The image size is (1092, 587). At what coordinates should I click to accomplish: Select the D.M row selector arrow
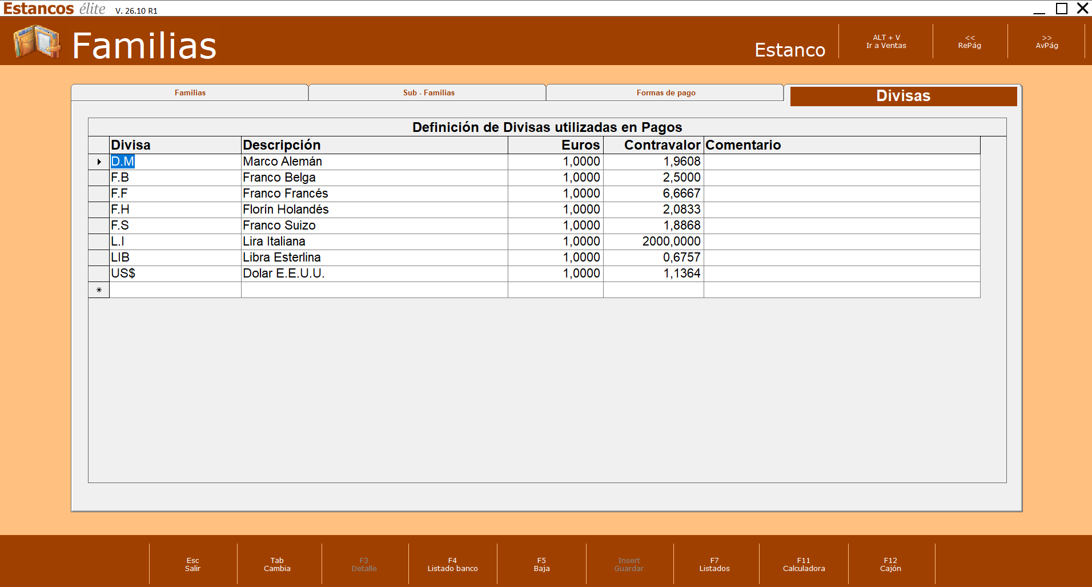point(99,162)
